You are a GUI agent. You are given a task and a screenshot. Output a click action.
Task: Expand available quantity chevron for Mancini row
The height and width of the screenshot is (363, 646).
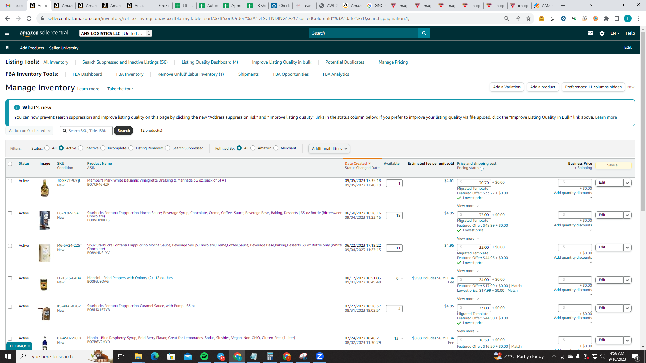tap(402, 279)
